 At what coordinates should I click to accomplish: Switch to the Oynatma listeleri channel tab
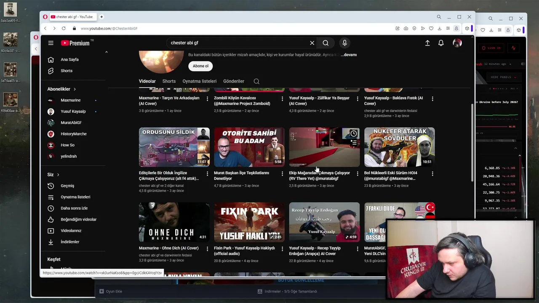tap(200, 81)
